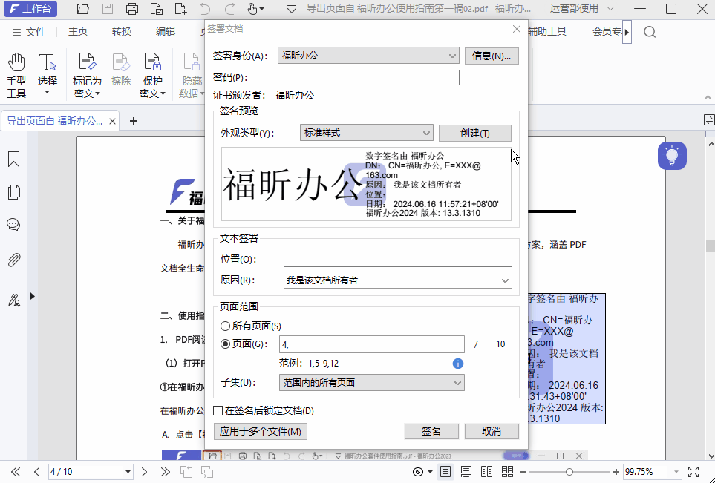Open the 原因 reason dropdown
This screenshot has height=483, width=715.
(397, 280)
